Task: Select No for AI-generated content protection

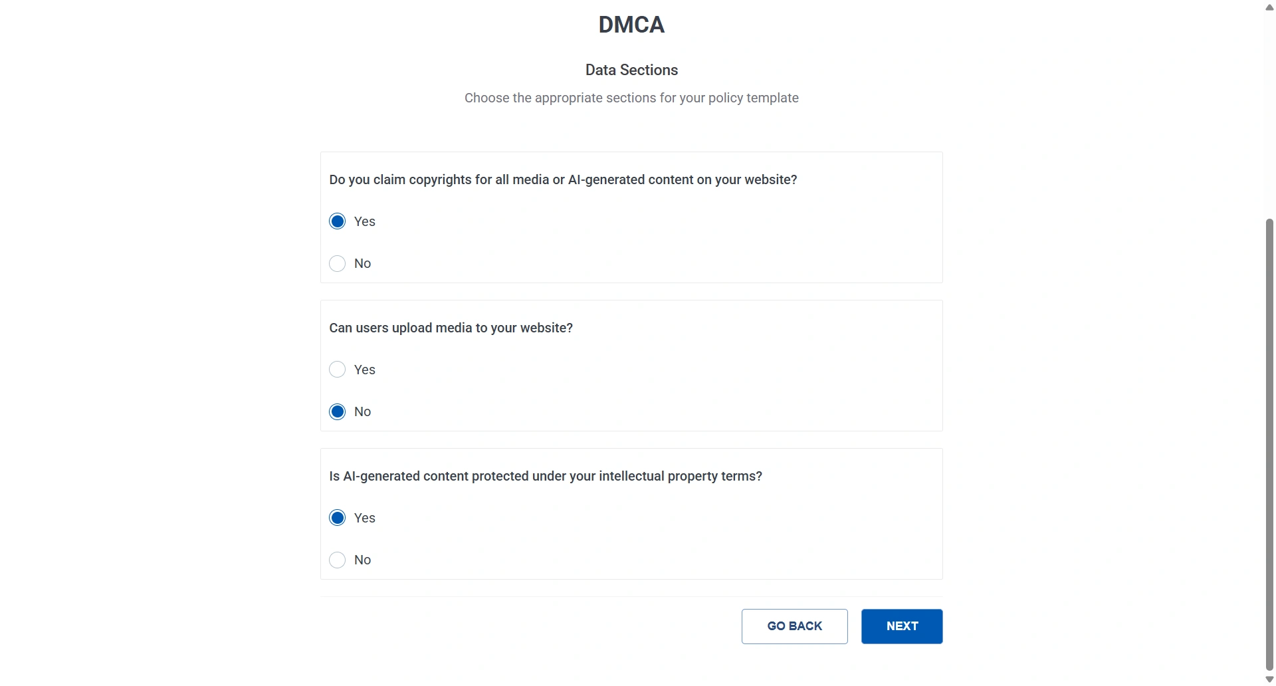Action: point(336,559)
